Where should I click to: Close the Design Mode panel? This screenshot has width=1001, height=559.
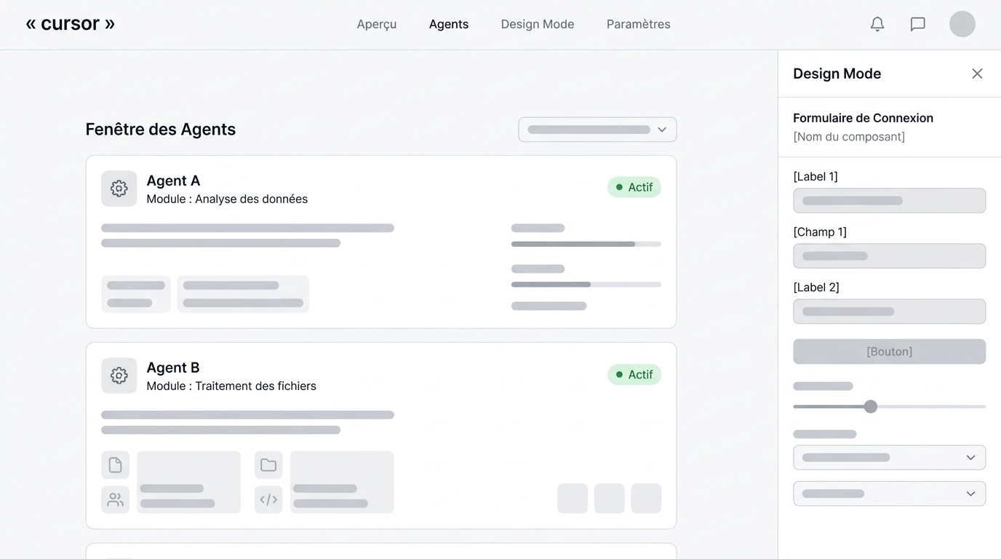click(977, 74)
